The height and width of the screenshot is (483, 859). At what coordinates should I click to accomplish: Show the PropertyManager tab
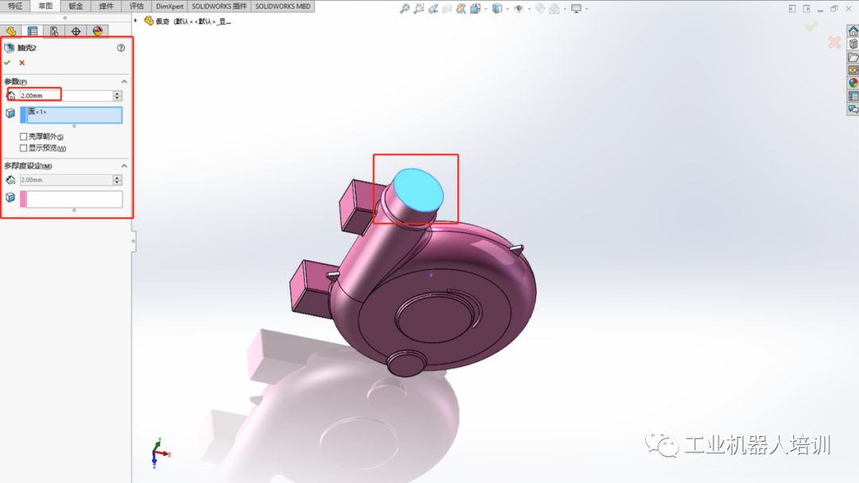point(33,31)
